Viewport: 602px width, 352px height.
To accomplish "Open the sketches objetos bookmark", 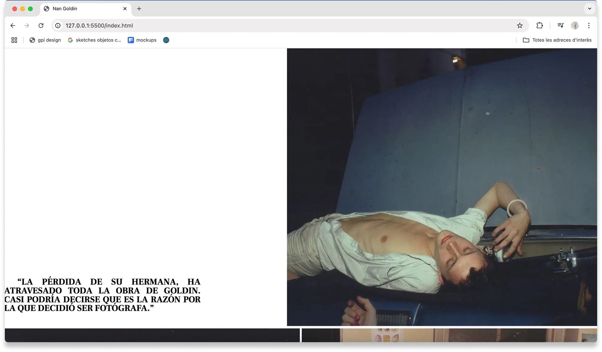I will click(x=94, y=40).
